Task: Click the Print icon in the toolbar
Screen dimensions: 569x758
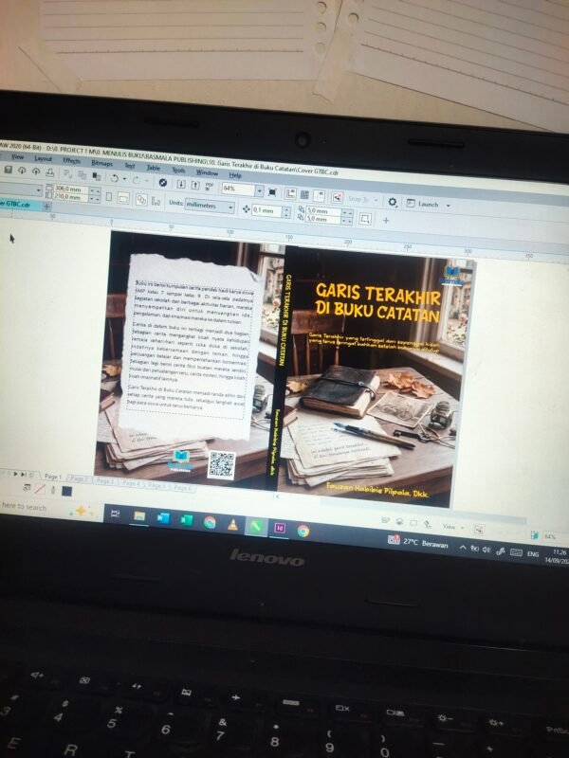Action: point(50,172)
